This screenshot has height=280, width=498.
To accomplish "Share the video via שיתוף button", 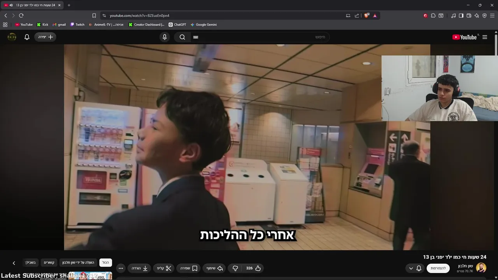I will pos(215,268).
